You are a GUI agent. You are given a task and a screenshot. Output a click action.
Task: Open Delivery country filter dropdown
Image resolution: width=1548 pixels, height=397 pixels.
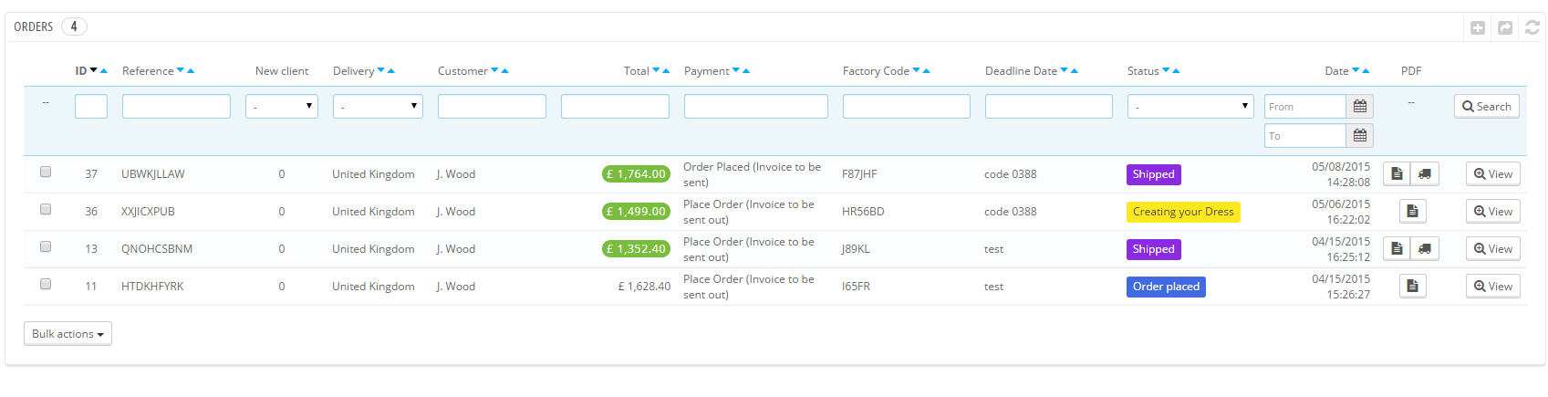click(378, 107)
